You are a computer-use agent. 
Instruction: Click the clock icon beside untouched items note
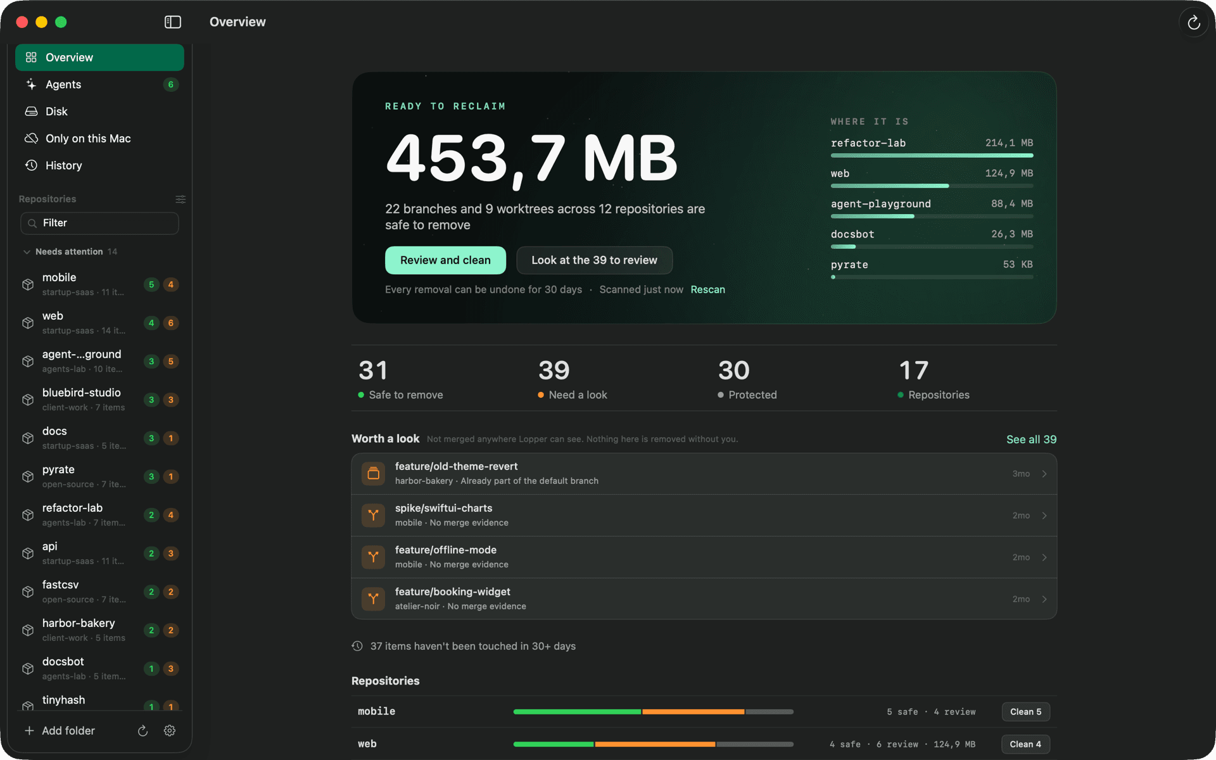coord(357,646)
